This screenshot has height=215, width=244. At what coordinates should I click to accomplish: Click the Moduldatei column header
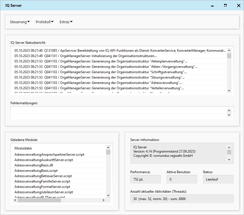coord(23,148)
